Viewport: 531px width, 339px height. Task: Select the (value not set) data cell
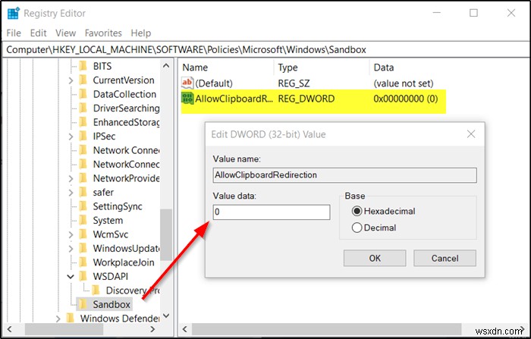click(x=404, y=83)
